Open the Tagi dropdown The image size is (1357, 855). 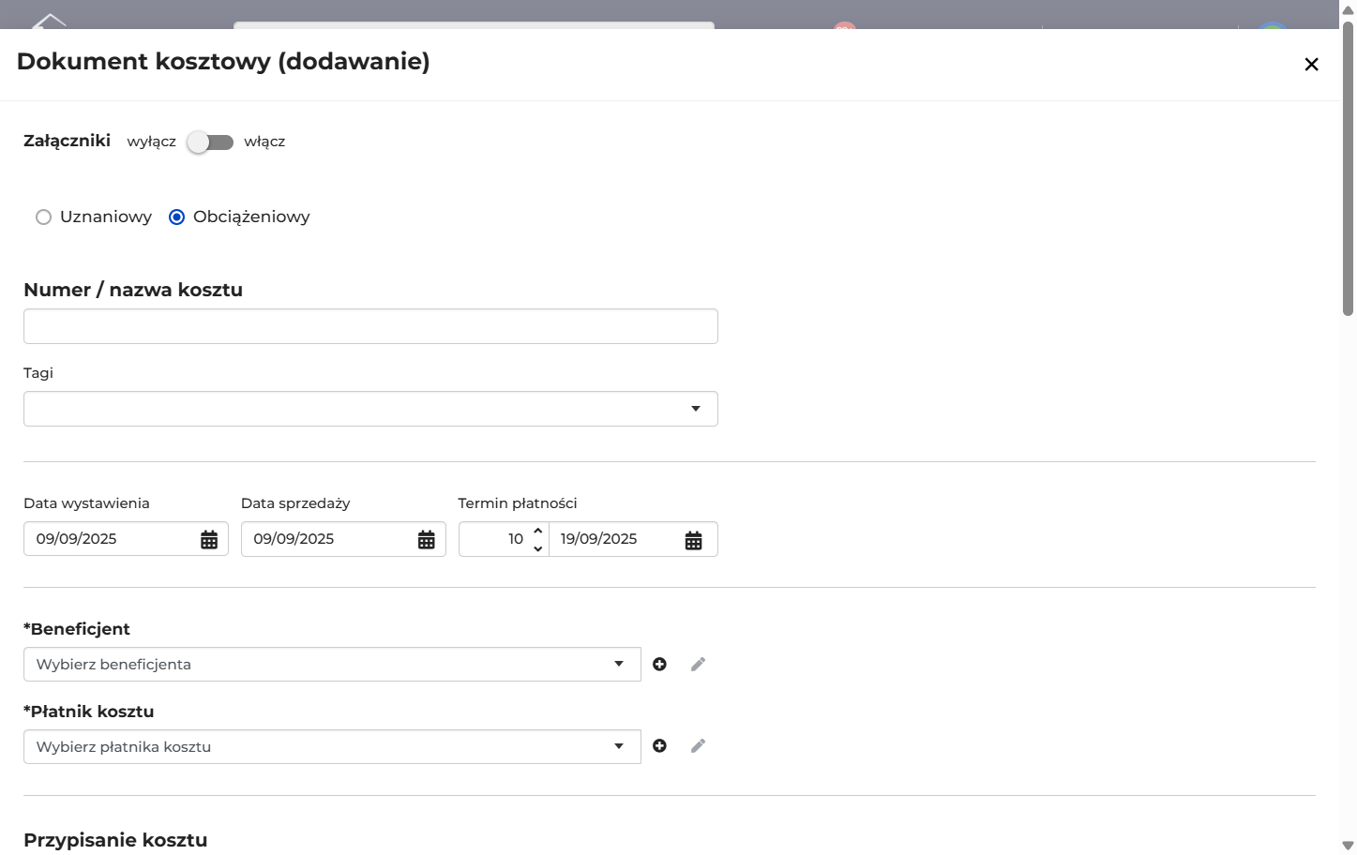(x=370, y=409)
